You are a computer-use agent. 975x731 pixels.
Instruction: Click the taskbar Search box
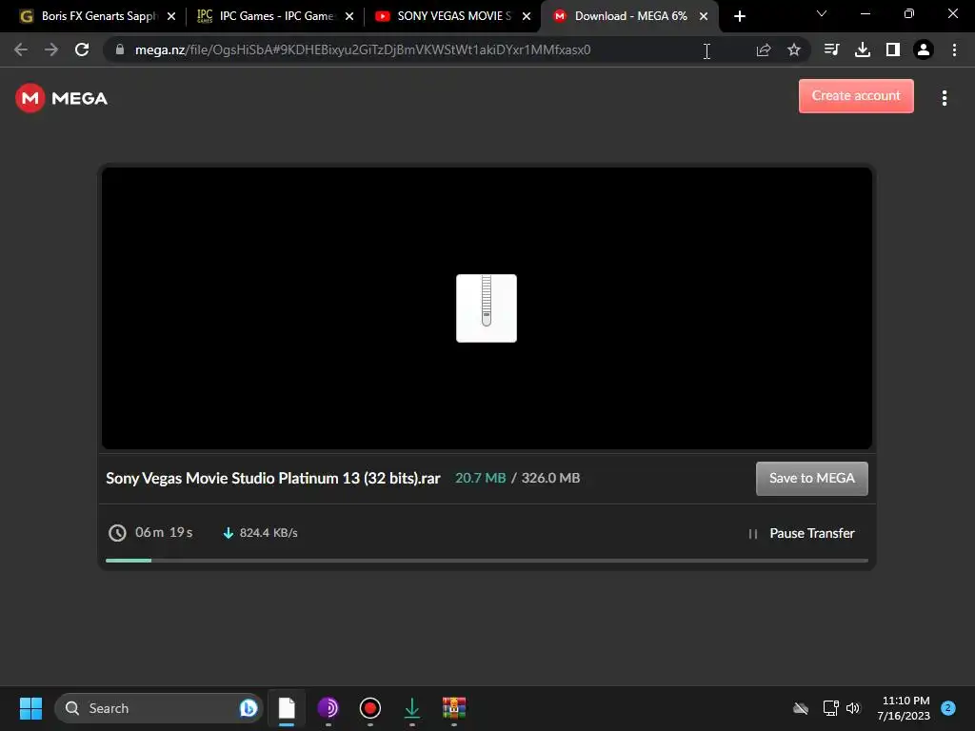coord(159,708)
